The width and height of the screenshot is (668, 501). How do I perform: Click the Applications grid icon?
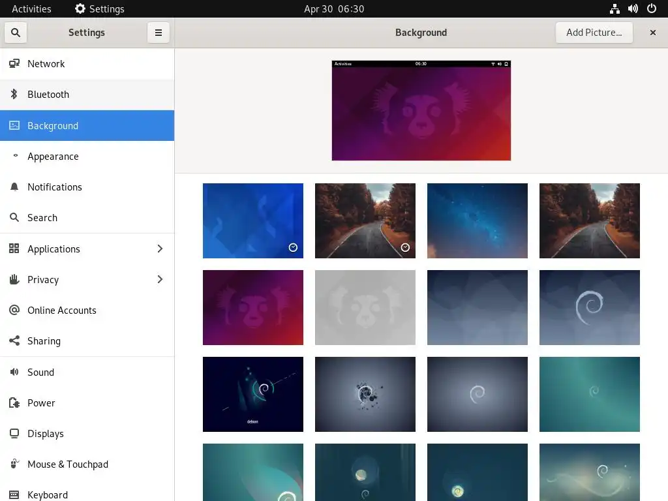coord(14,249)
